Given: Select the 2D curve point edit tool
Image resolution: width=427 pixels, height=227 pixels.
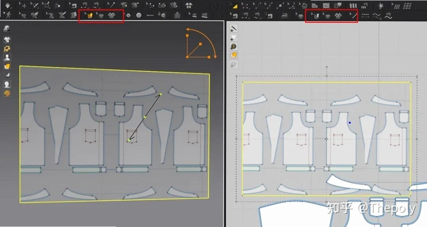Looking at the screenshot, I should tap(258, 5).
